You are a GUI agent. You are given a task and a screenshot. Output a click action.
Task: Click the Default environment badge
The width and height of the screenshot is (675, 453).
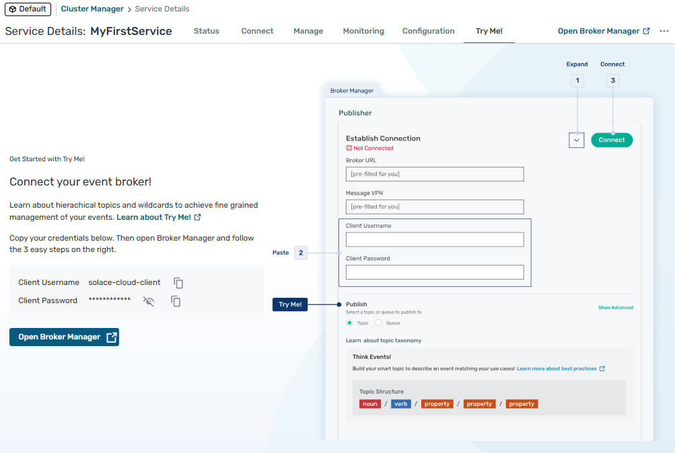click(x=28, y=9)
